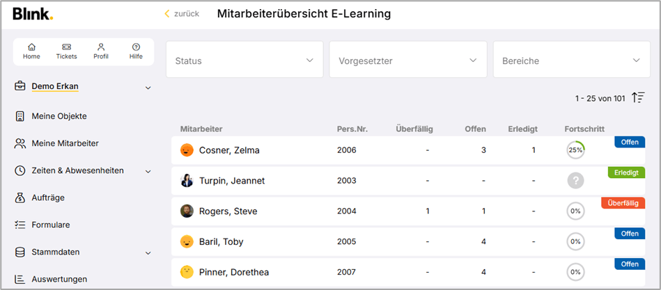Click the Blink logo
This screenshot has width=661, height=290.
pyautogui.click(x=32, y=14)
